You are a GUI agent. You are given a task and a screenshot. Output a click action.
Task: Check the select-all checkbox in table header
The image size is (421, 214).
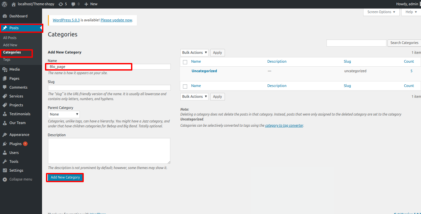click(x=185, y=62)
